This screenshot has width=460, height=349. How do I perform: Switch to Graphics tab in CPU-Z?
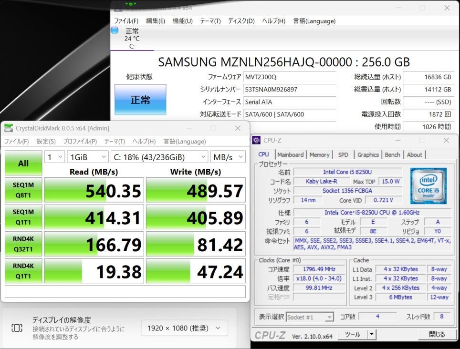368,155
